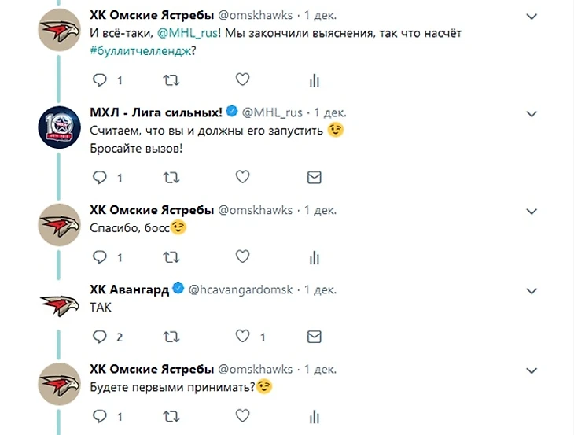
Task: Send the MHL tweet via direct message
Action: tap(314, 177)
